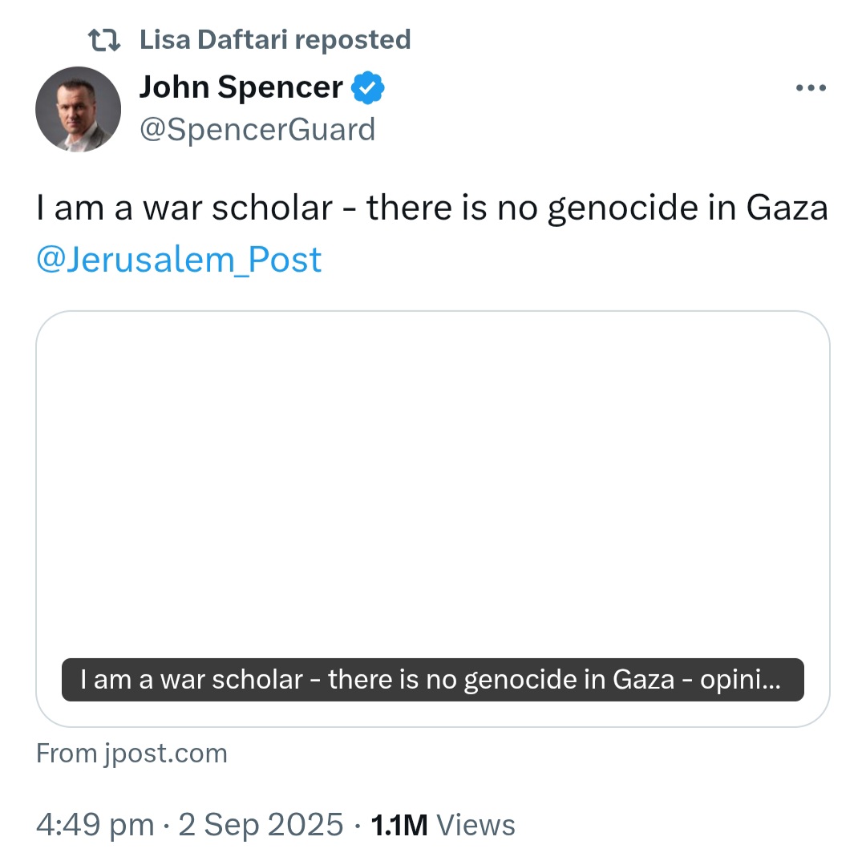Screen dimensions: 866x861
Task: Click the repost arrows icon
Action: click(x=104, y=40)
